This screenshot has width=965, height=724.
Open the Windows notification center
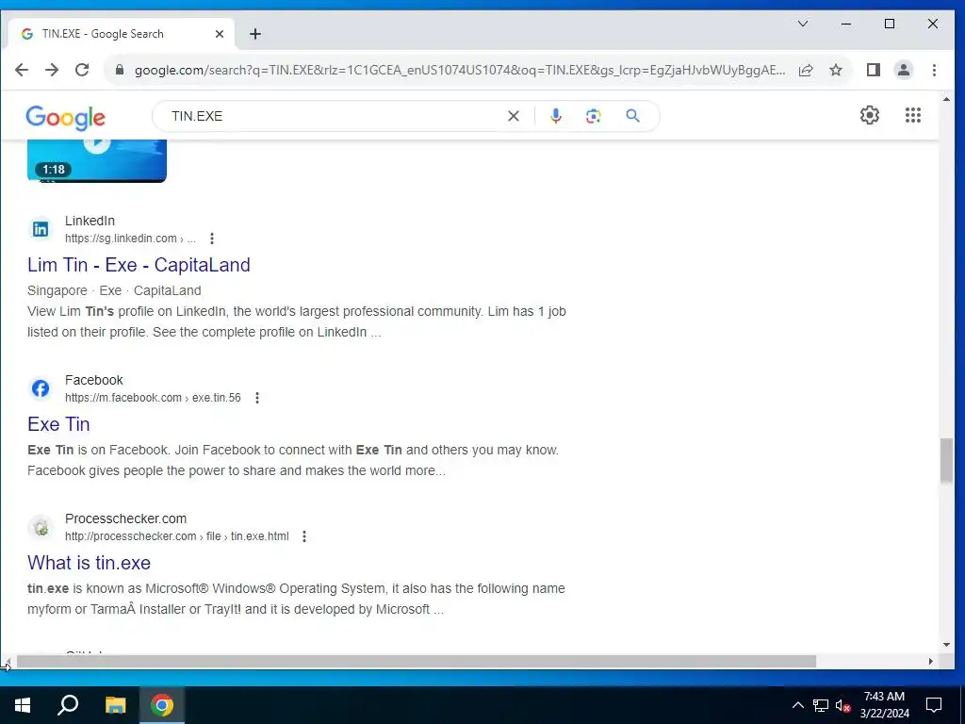934,705
